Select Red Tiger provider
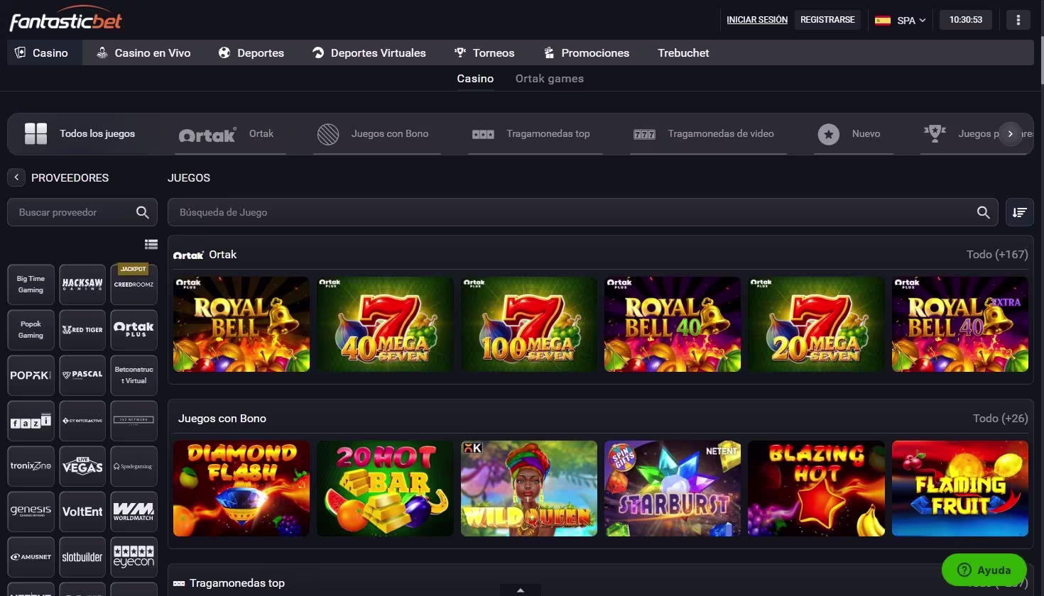 point(82,330)
